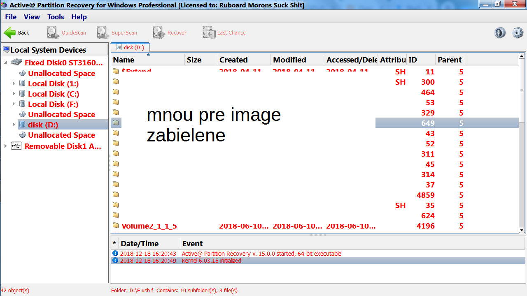The image size is (527, 296).
Task: Open settings via the gear icon
Action: [x=518, y=33]
